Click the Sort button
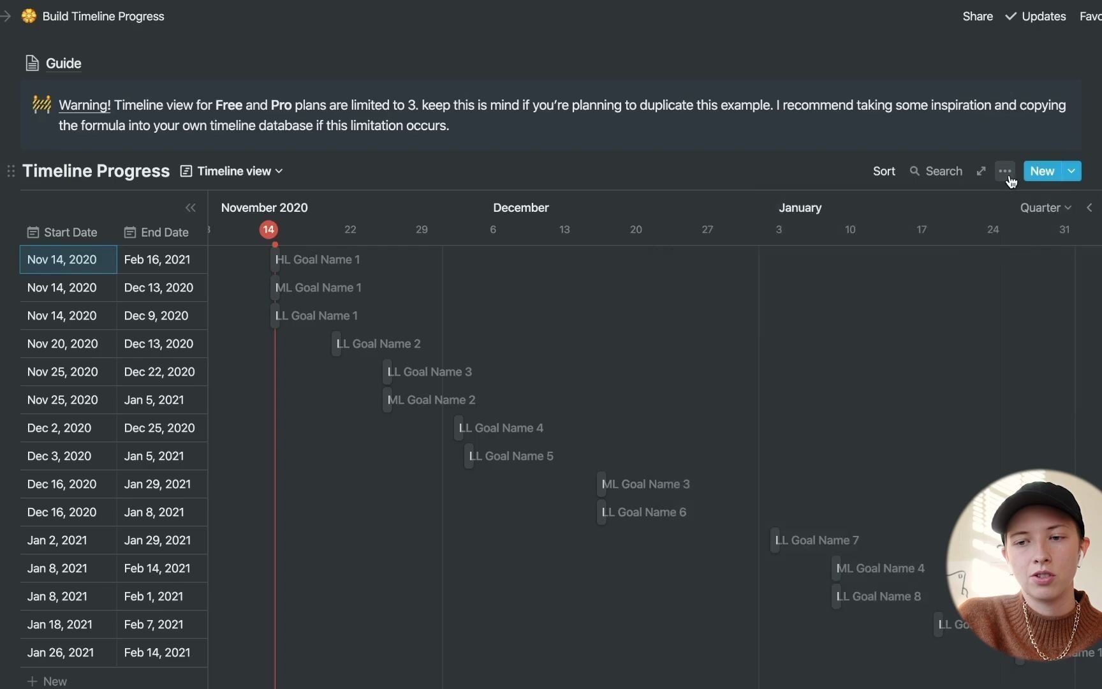The image size is (1102, 689). [884, 171]
